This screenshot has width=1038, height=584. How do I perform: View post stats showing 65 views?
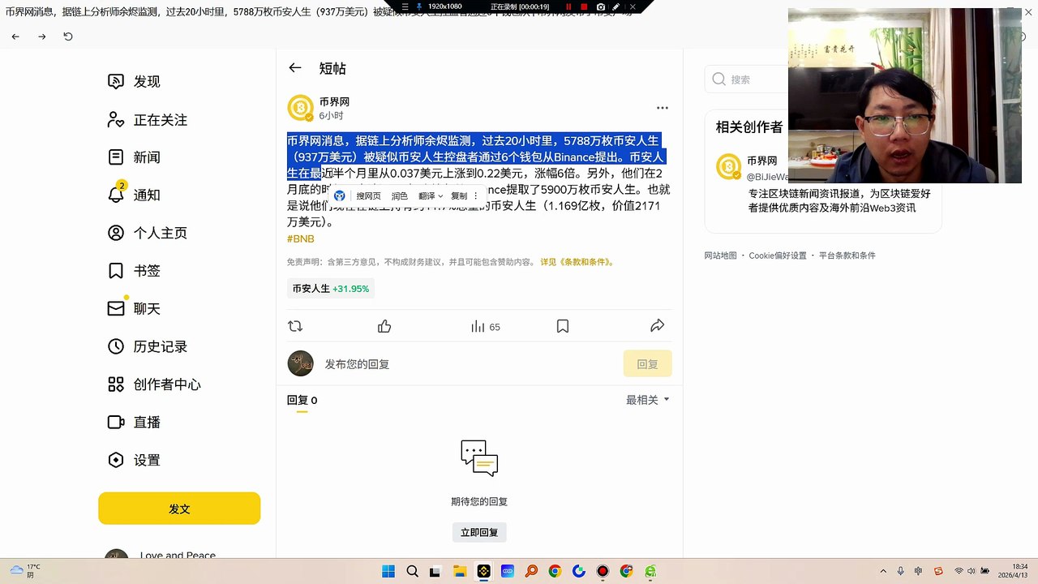tap(486, 326)
